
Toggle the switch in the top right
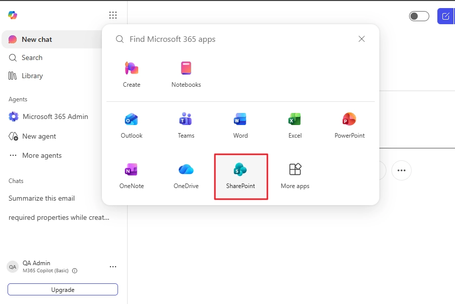pos(419,16)
